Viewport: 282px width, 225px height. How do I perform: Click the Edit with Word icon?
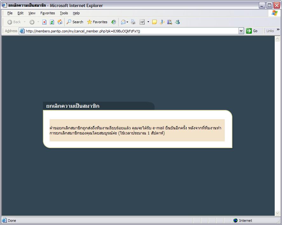point(142,22)
